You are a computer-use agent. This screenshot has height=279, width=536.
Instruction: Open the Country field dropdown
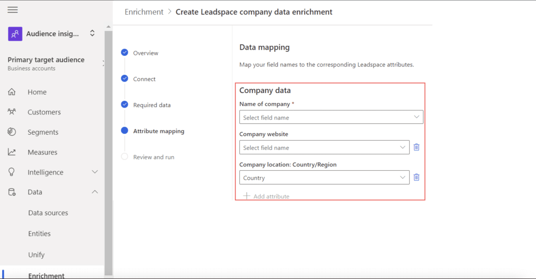(325, 177)
